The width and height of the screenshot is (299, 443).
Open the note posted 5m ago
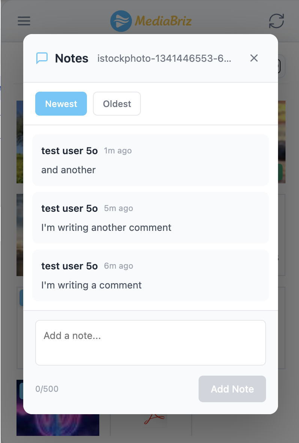[x=150, y=218]
